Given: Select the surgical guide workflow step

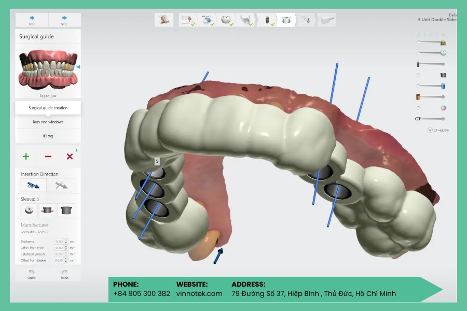Looking at the screenshot, I should [286, 20].
